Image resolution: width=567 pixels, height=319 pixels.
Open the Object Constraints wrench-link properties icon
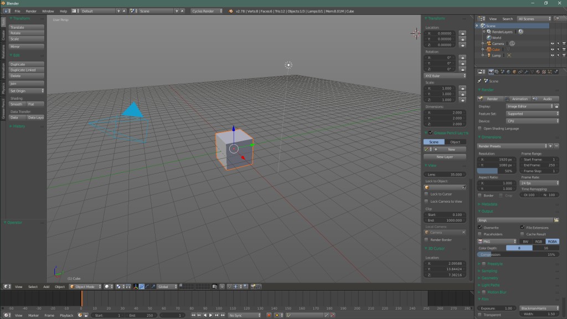(520, 72)
